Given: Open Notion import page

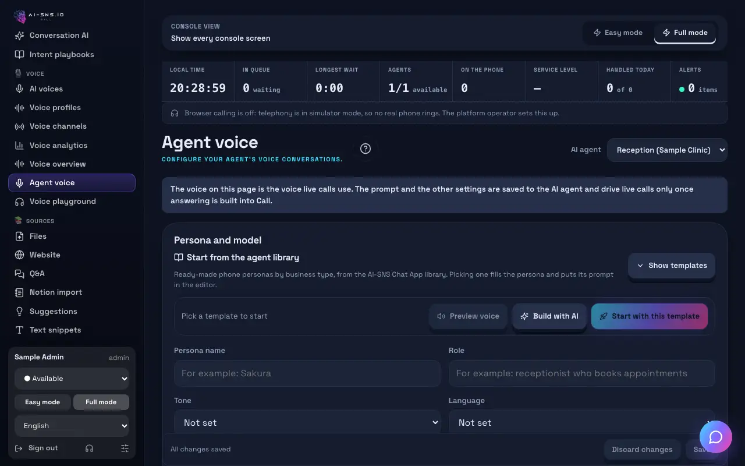Looking at the screenshot, I should point(72,292).
